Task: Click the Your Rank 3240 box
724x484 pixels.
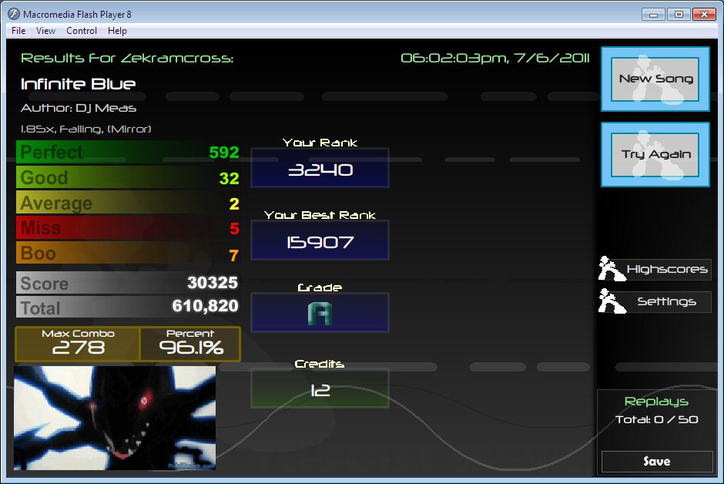Action: pos(320,168)
